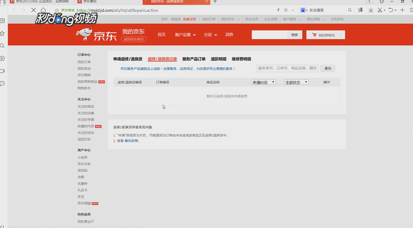Screen dimensions: 413x228
Task: Switch to 申请返修/退换货 tab
Action: pyautogui.click(x=128, y=59)
